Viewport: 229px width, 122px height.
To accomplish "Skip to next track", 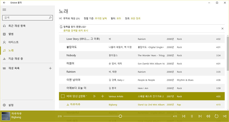I will pyautogui.click(x=200, y=116).
